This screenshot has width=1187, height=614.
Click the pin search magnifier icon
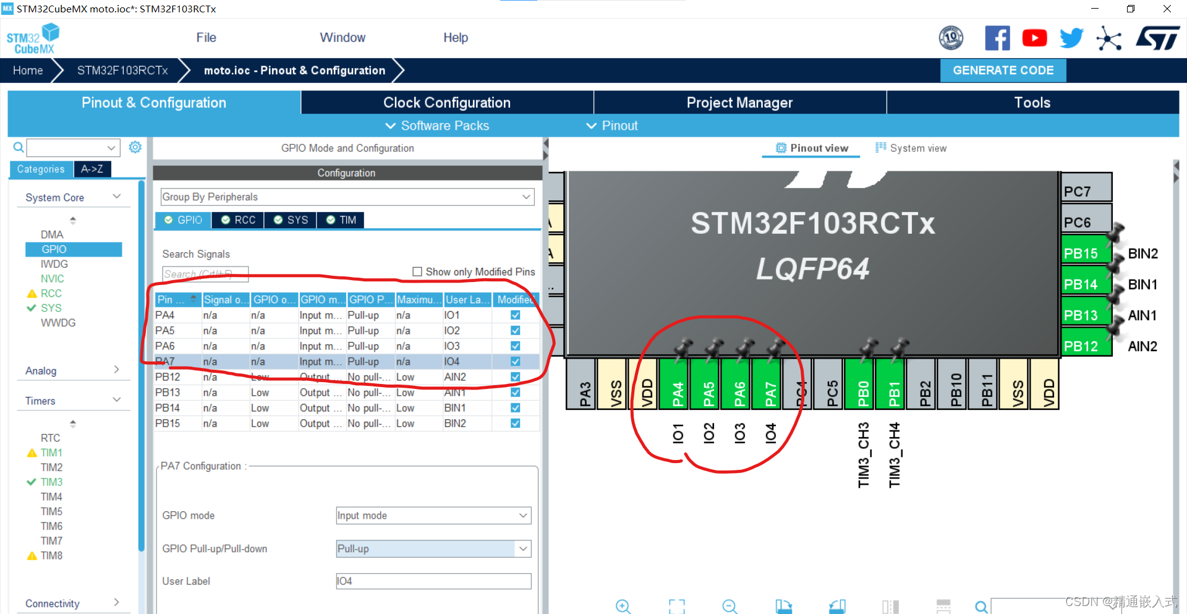point(981,607)
